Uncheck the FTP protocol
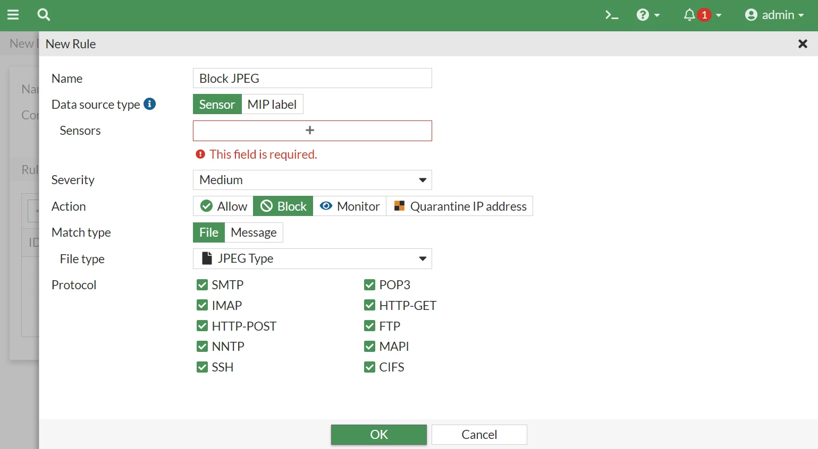The image size is (818, 449). 369,326
